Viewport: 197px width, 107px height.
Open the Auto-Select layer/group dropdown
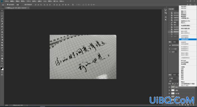[18, 5]
